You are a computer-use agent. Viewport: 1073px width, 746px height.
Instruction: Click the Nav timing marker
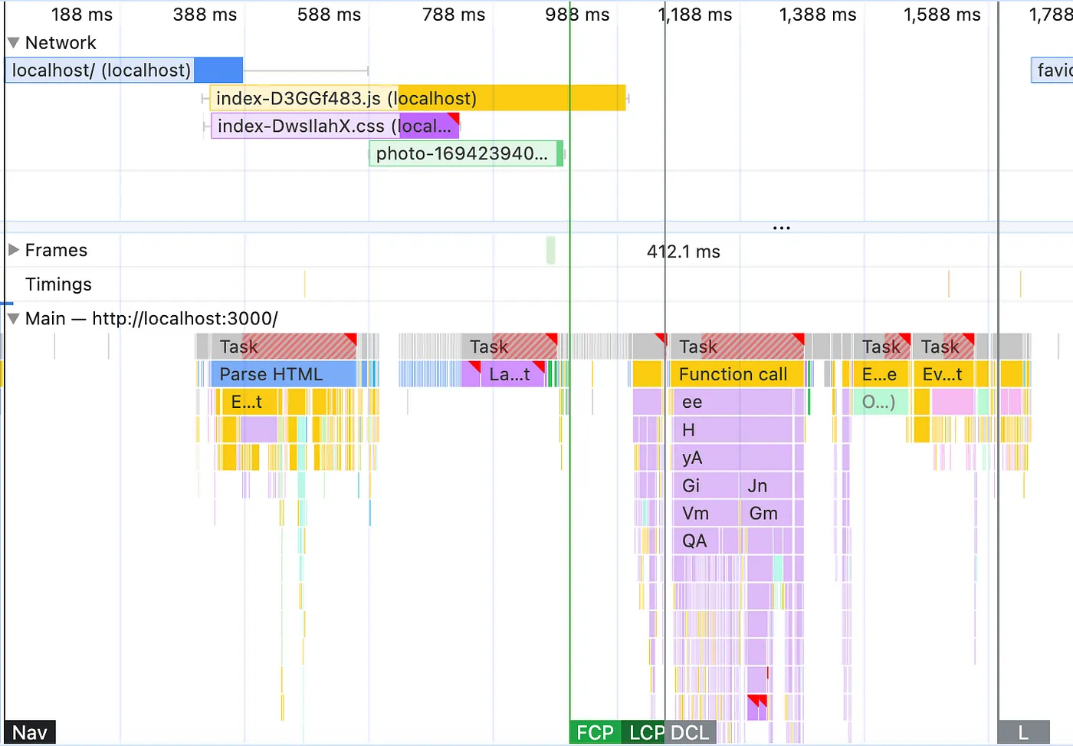coord(30,732)
